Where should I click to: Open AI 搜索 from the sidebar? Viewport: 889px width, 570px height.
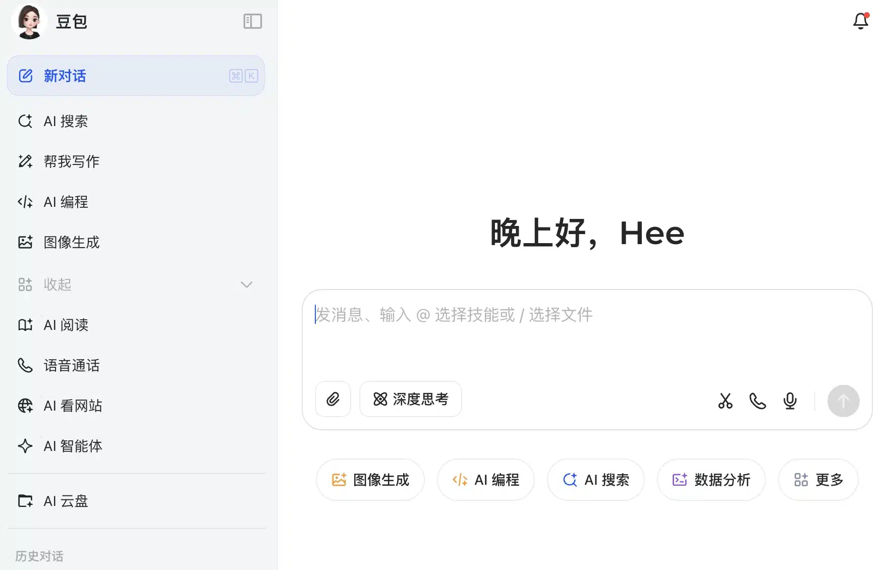66,121
